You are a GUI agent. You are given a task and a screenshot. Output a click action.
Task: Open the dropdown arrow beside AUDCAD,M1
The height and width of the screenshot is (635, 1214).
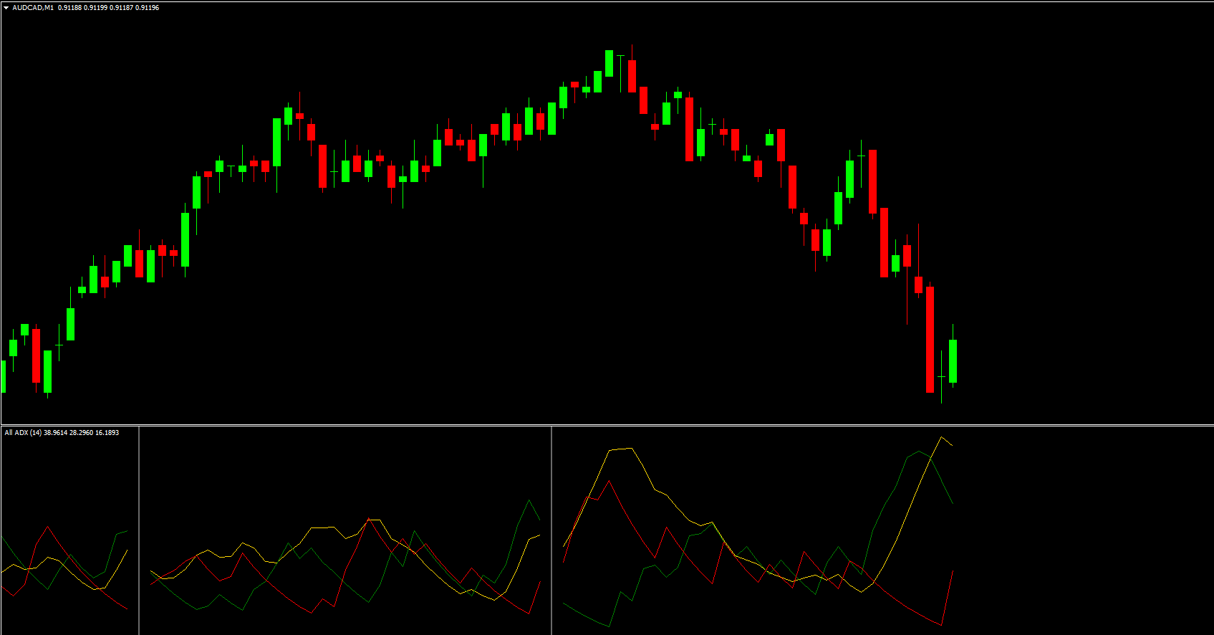tap(6, 8)
